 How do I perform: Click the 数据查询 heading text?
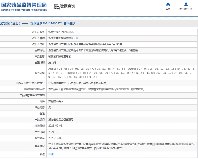click(x=67, y=6)
